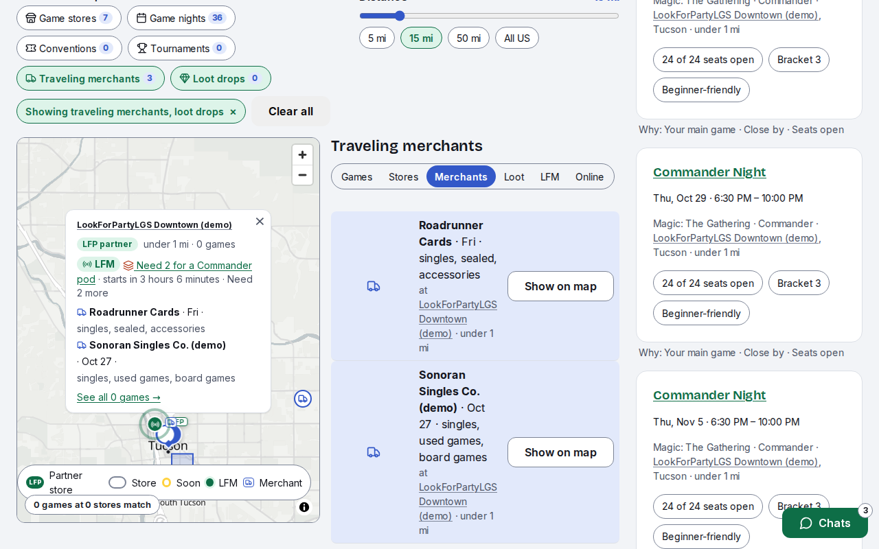The width and height of the screenshot is (879, 549).
Task: Close the LookForPartyLGS map popup
Action: (x=260, y=221)
